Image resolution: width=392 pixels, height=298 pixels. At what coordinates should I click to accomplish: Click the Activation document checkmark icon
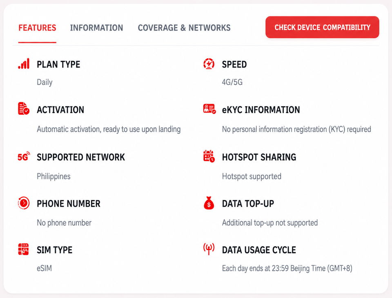[24, 109]
